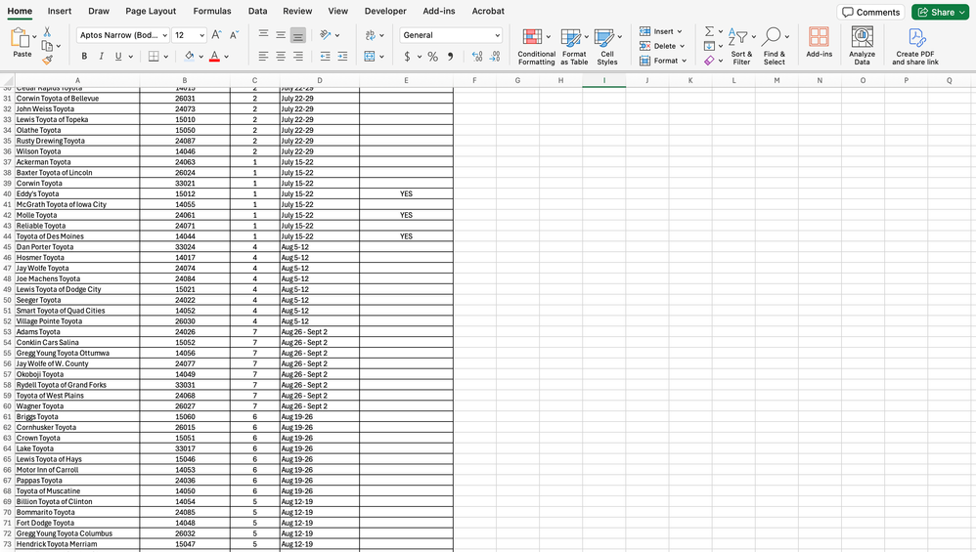Click the AutoSum sigma icon

(709, 31)
